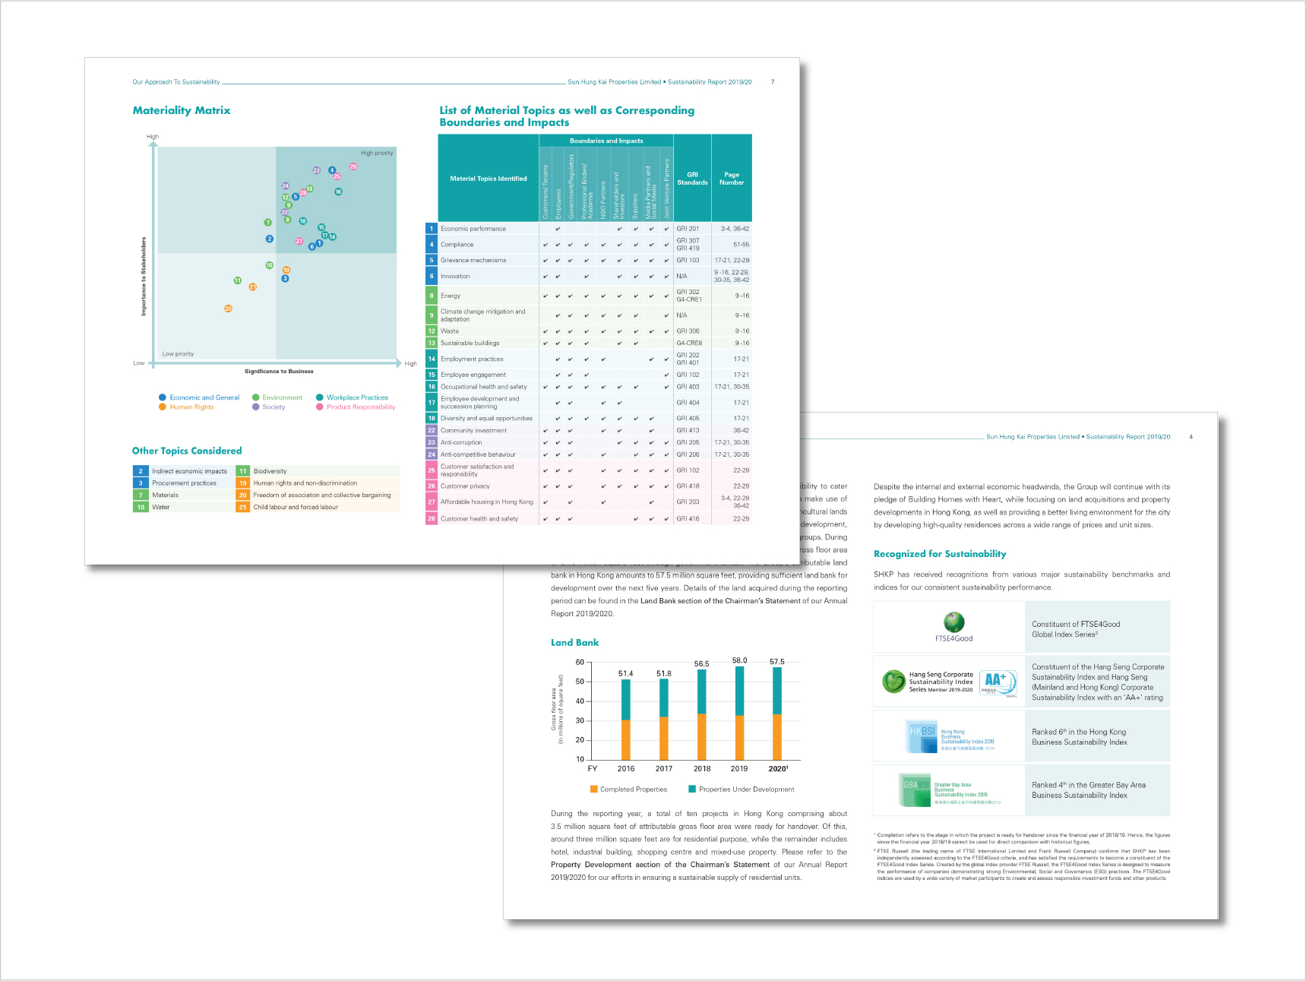The image size is (1306, 981).
Task: Click the 2019 bar in Land Bank chart
Action: coord(739,713)
